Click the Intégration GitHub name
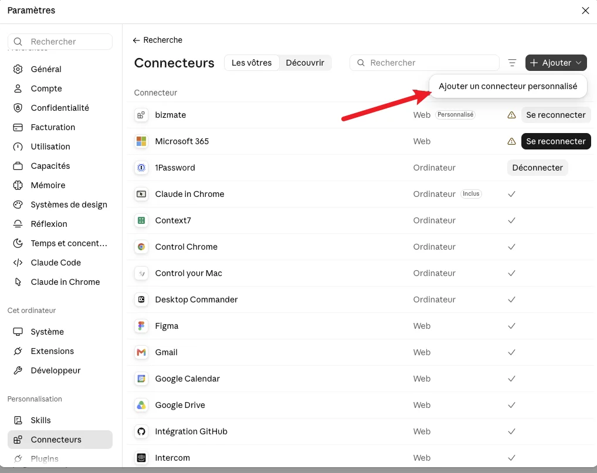Screen dimensions: 597x473 pyautogui.click(x=191, y=431)
